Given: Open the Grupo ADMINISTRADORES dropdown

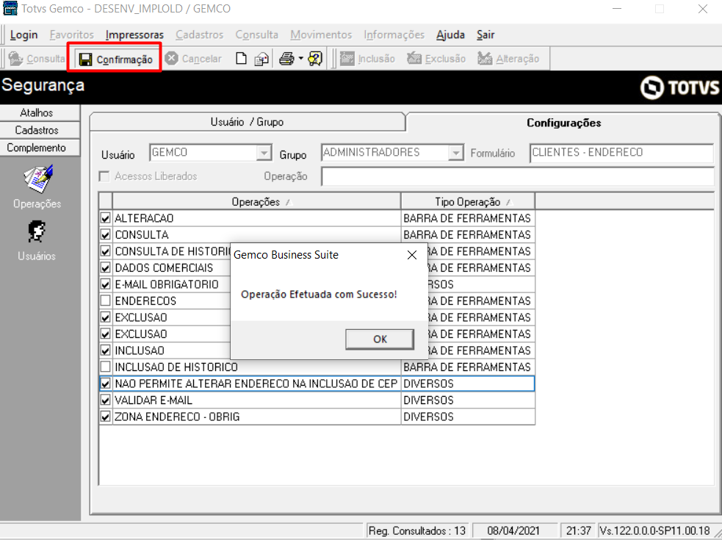Looking at the screenshot, I should point(455,153).
